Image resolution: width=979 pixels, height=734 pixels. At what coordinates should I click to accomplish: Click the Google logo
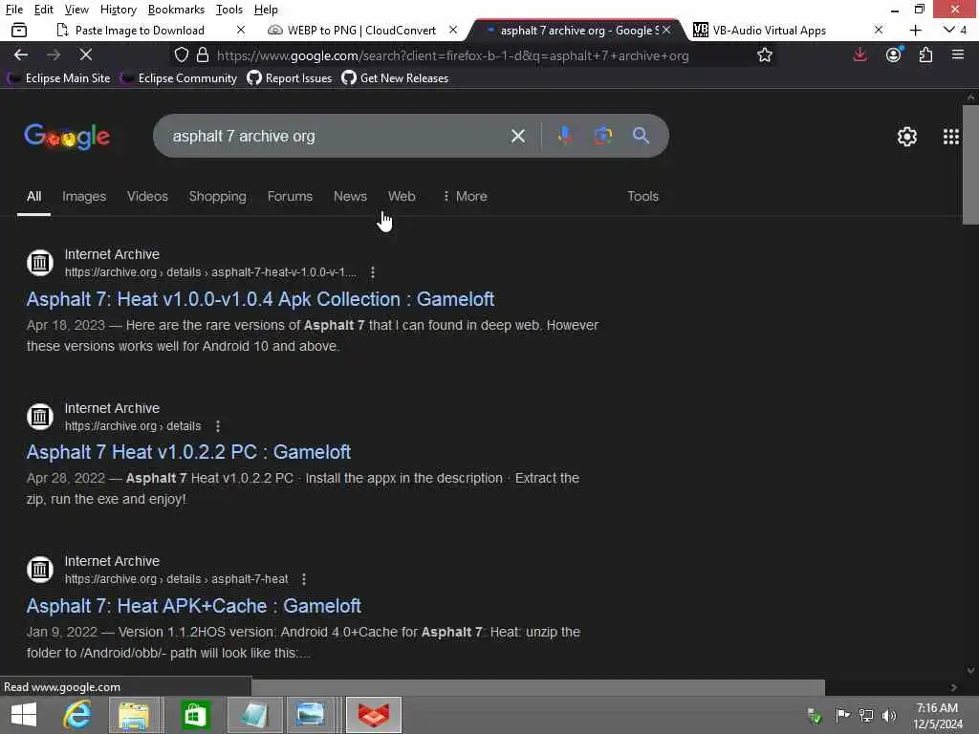[x=67, y=137]
